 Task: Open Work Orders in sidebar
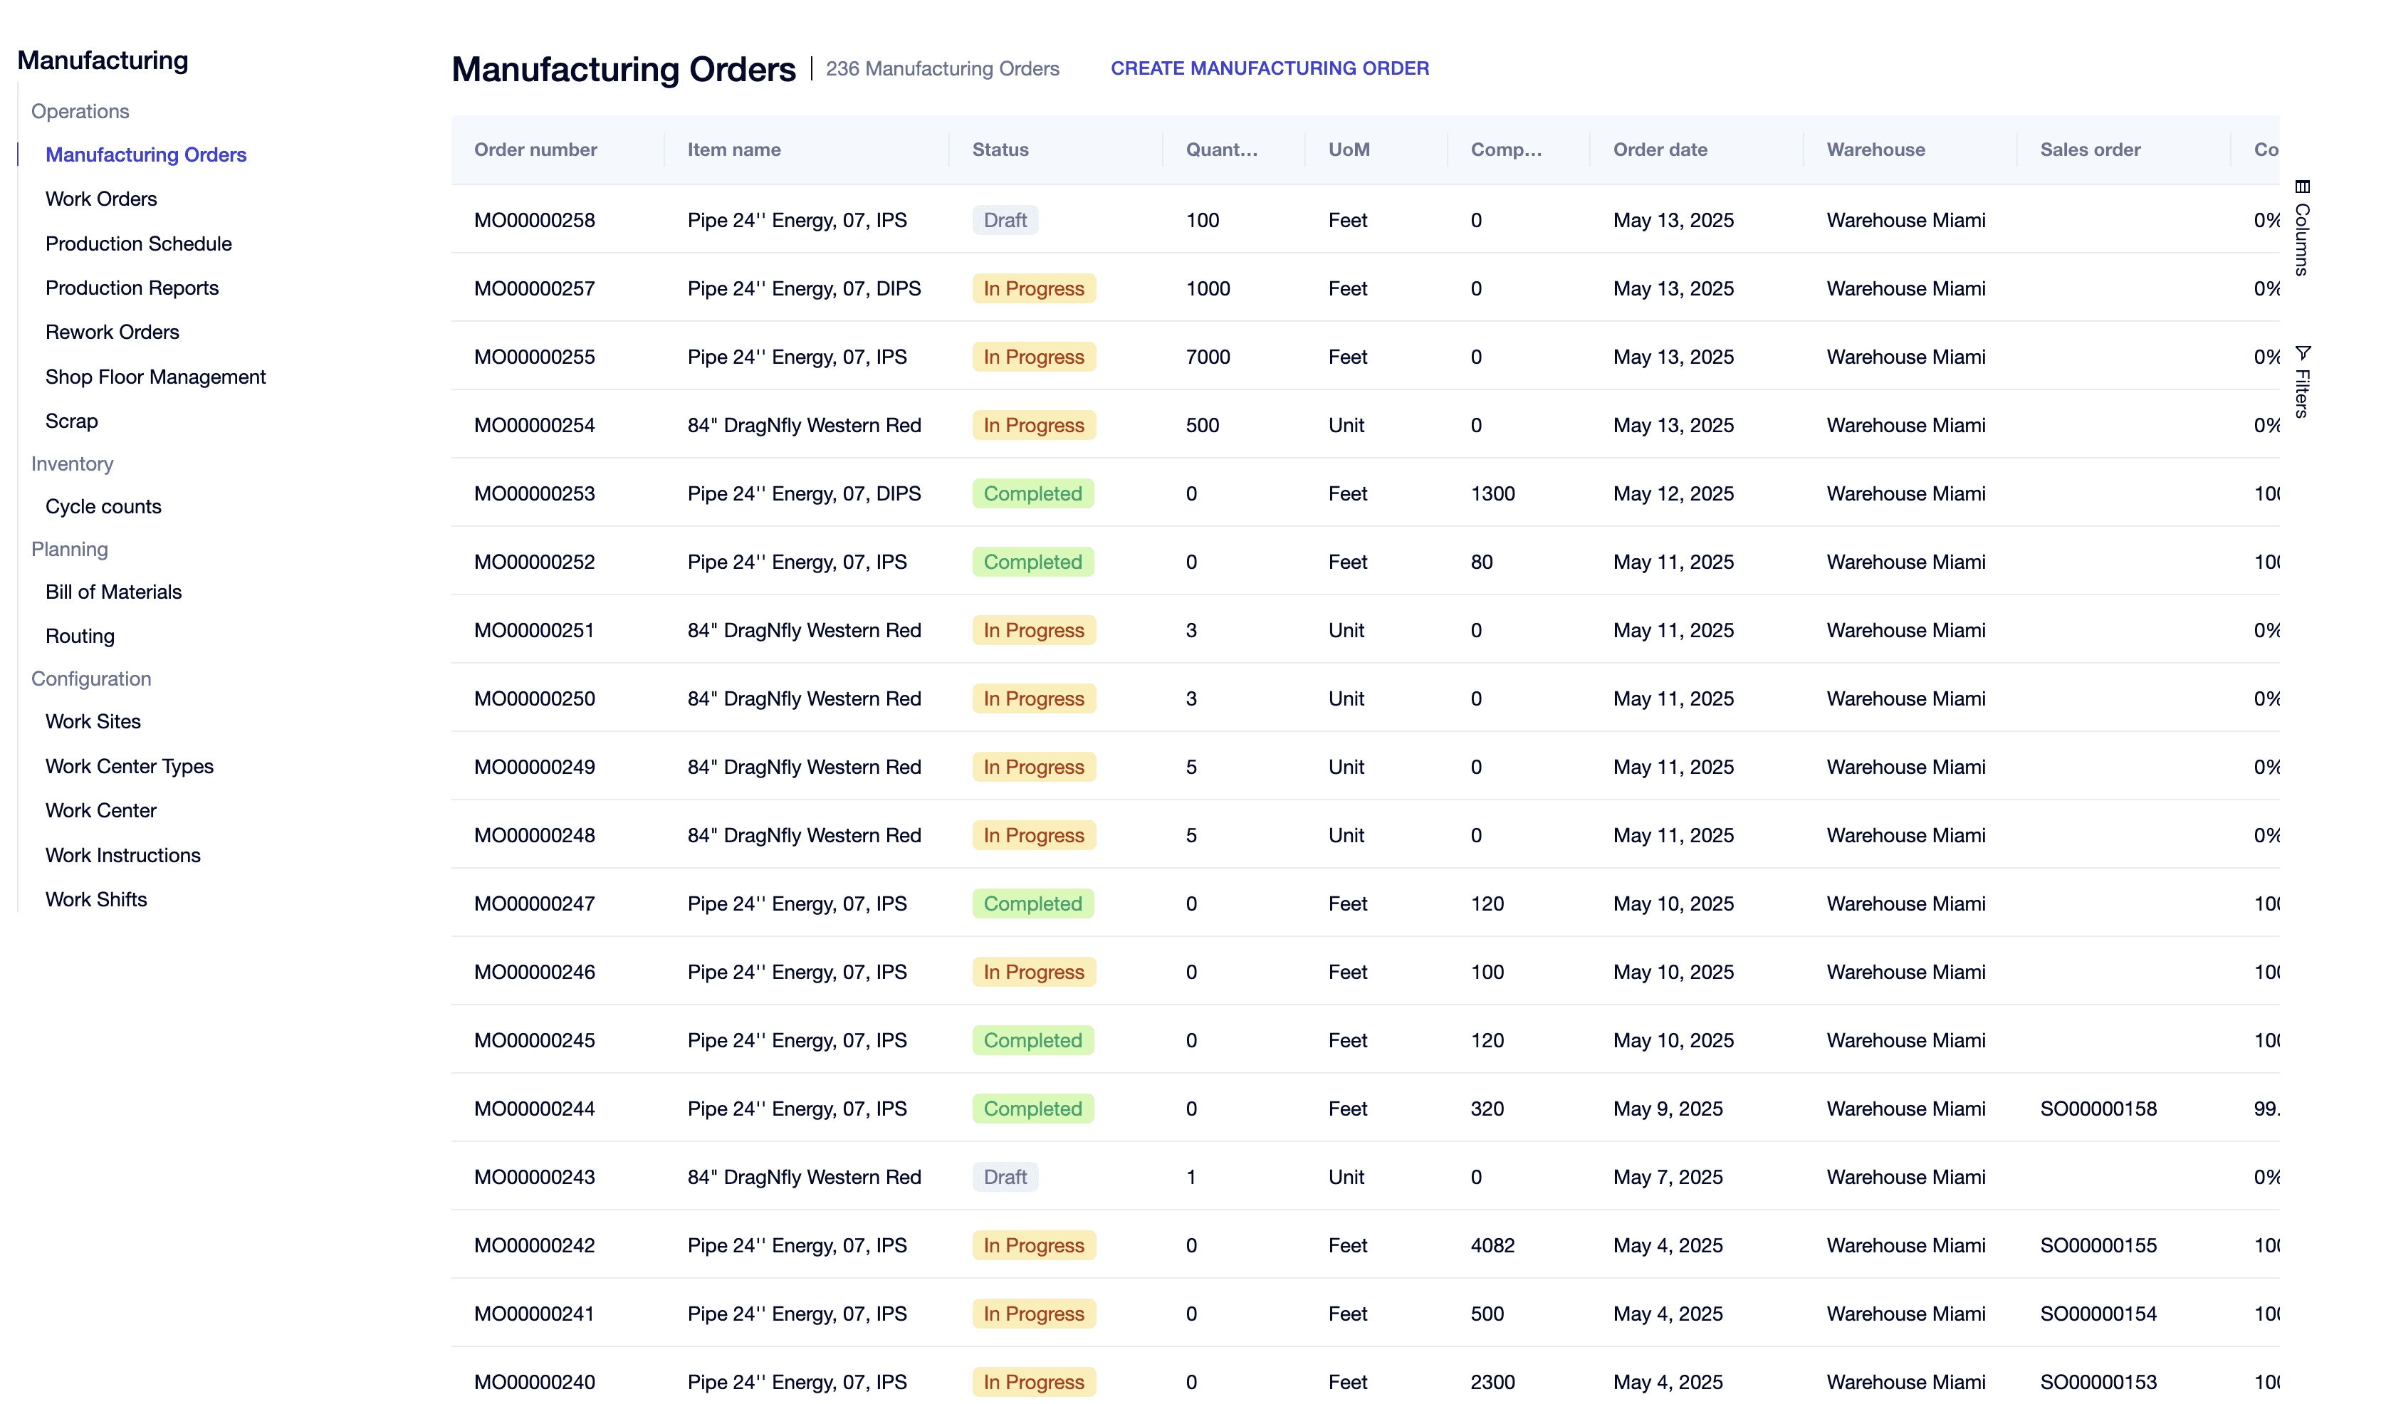102,199
